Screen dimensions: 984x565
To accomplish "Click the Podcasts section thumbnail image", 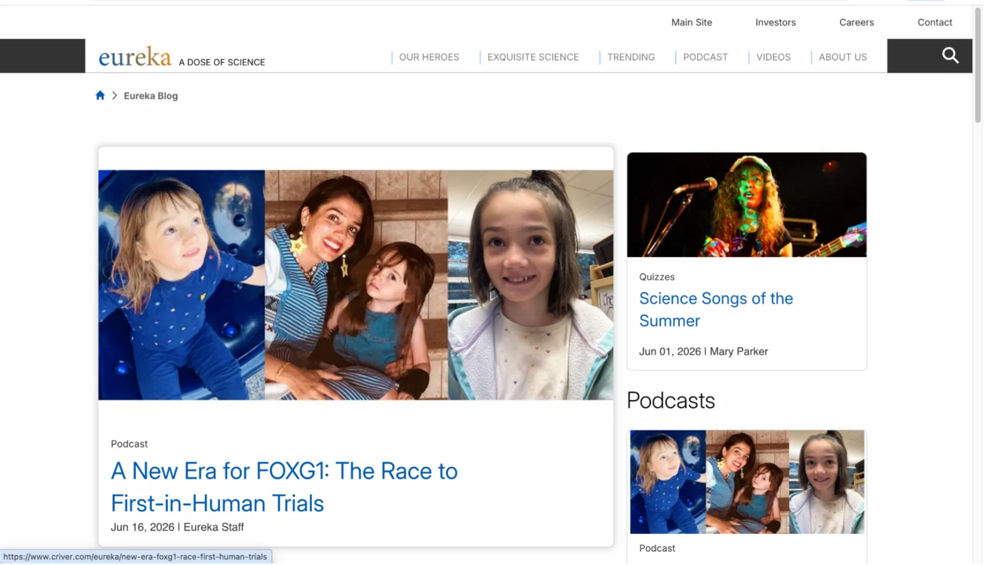I will coord(748,482).
